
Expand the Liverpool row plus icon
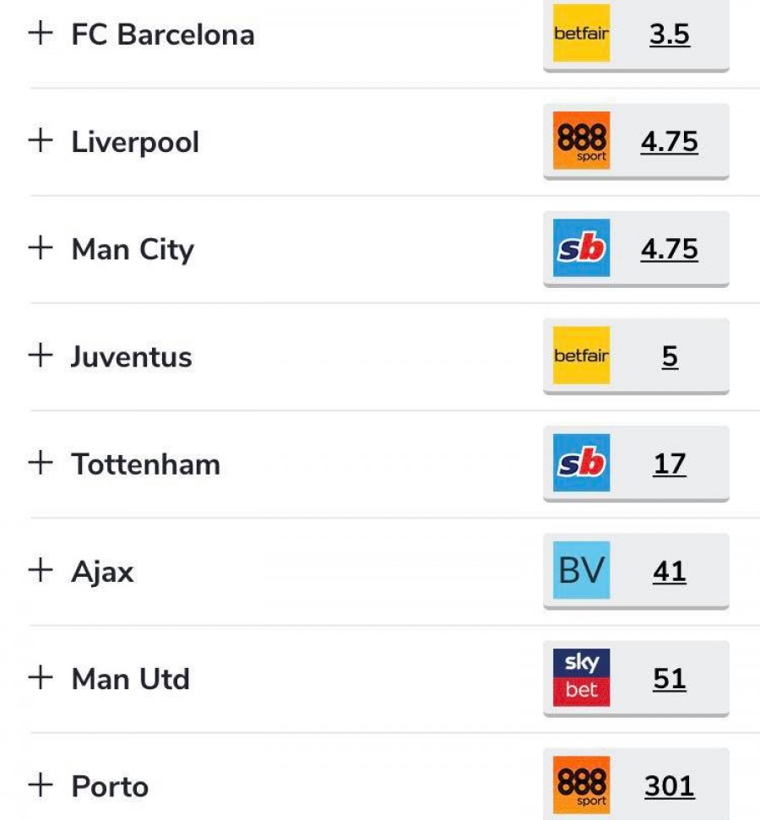tap(41, 140)
